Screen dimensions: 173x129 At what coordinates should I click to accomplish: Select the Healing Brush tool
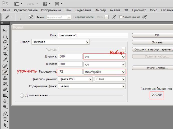[x=5, y=66]
